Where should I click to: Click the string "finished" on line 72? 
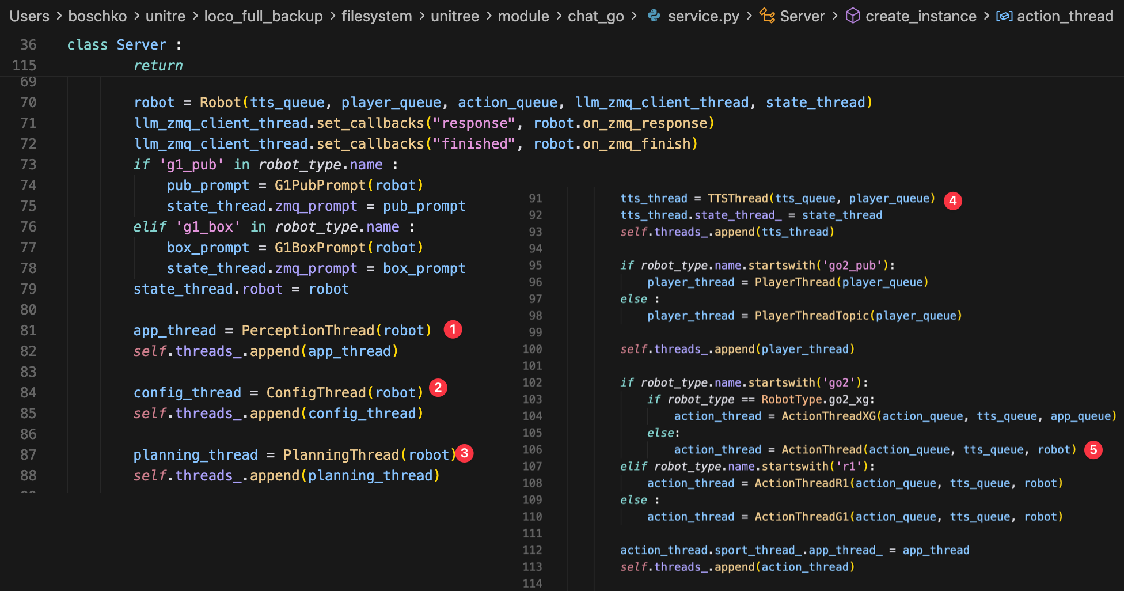474,144
